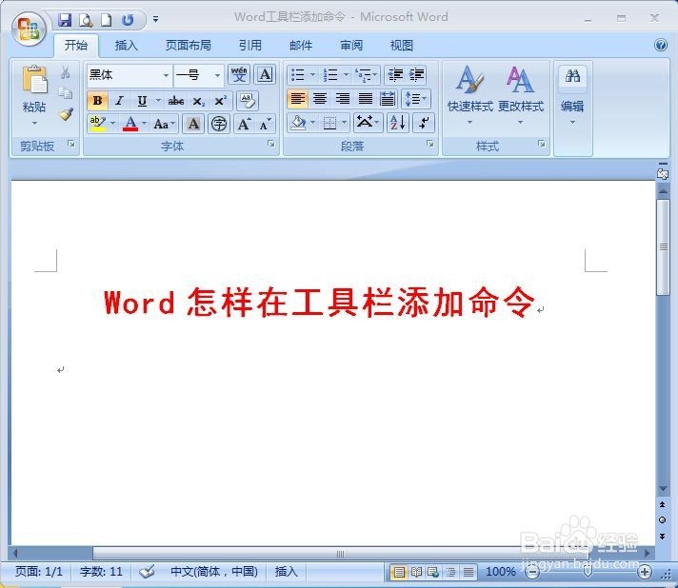Toggle show paragraph marks
678x588 pixels.
(x=424, y=123)
